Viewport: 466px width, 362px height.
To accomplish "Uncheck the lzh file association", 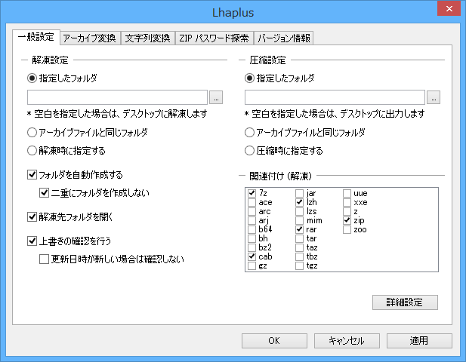I will coord(299,202).
